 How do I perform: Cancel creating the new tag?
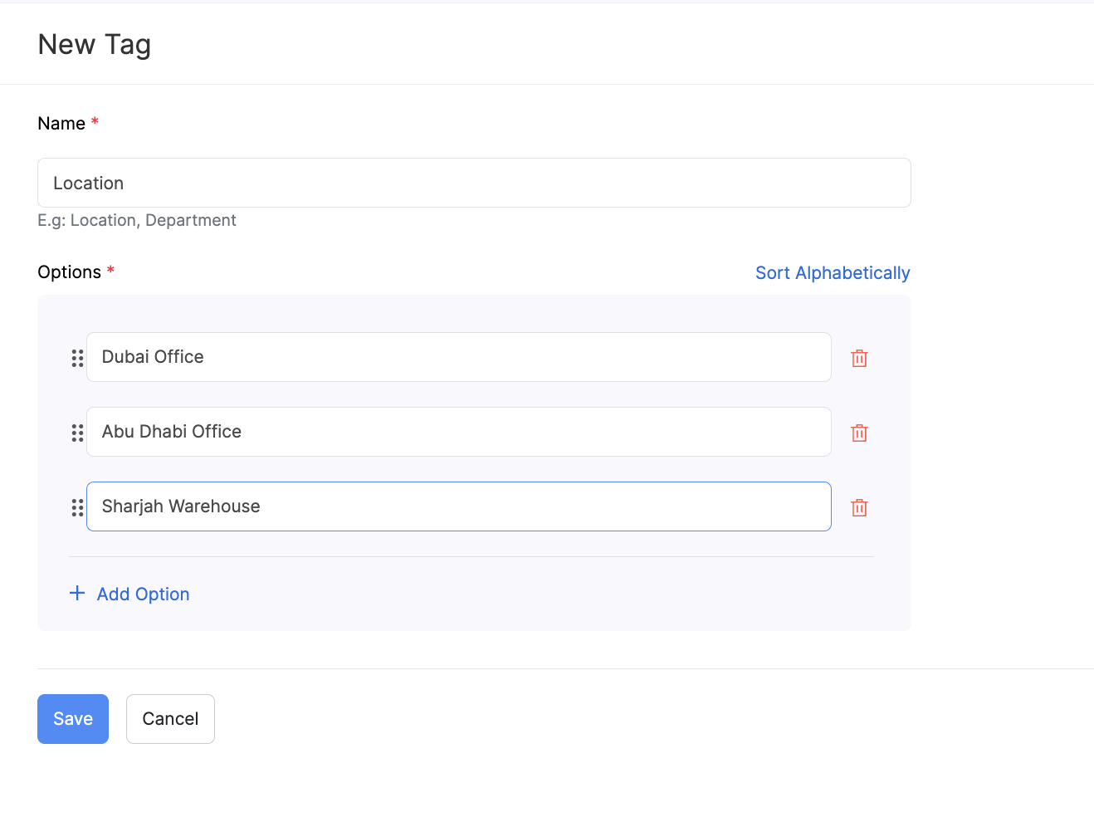click(x=170, y=719)
